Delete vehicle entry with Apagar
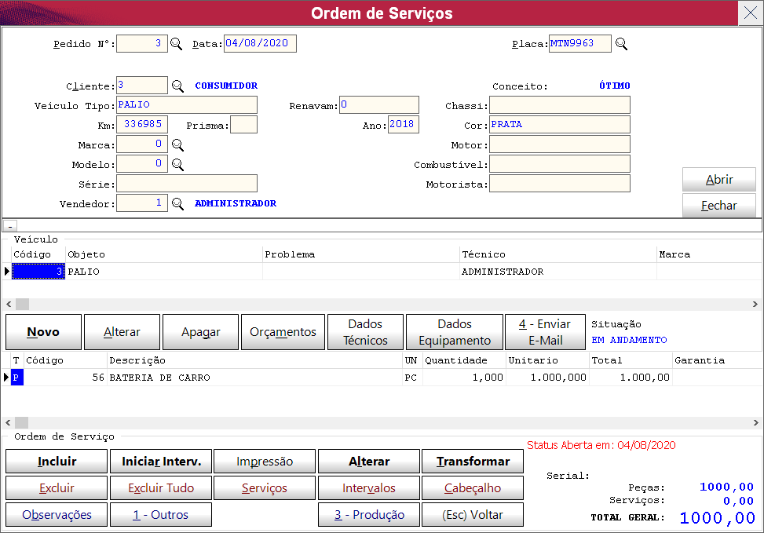 point(201,332)
